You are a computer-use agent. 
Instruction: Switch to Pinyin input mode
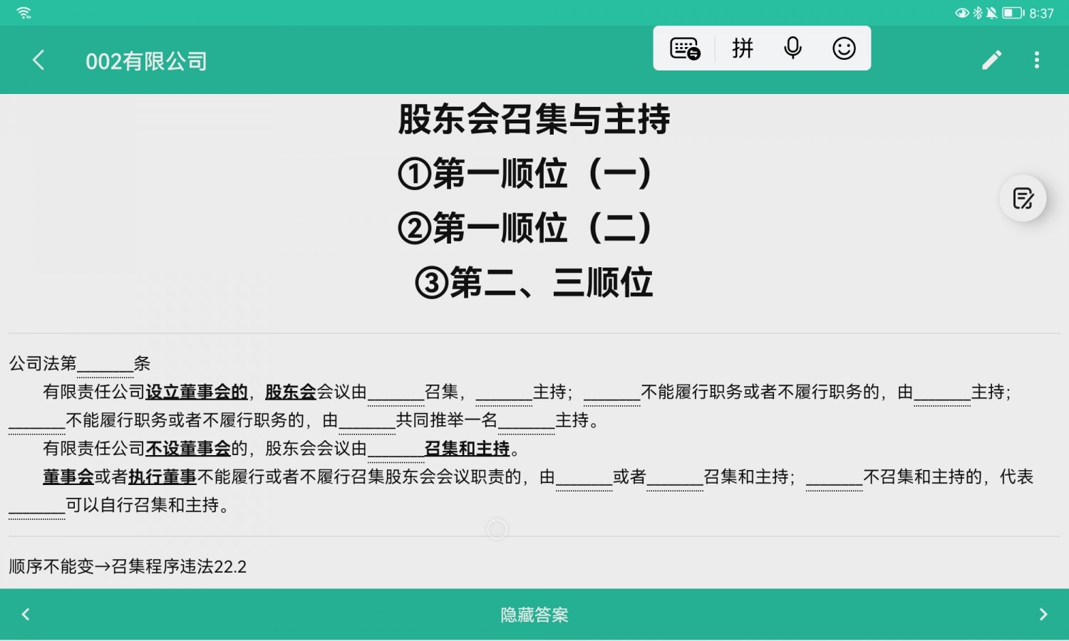(x=743, y=48)
